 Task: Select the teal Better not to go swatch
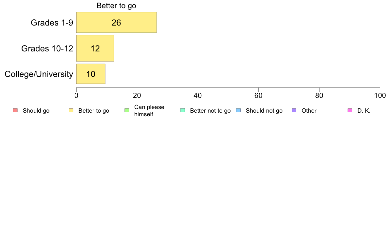pos(183,110)
